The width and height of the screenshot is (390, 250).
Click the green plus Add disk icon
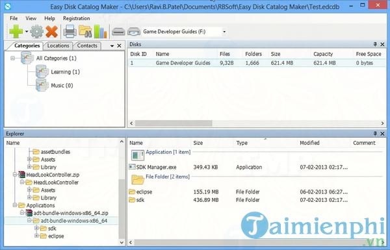click(x=16, y=31)
